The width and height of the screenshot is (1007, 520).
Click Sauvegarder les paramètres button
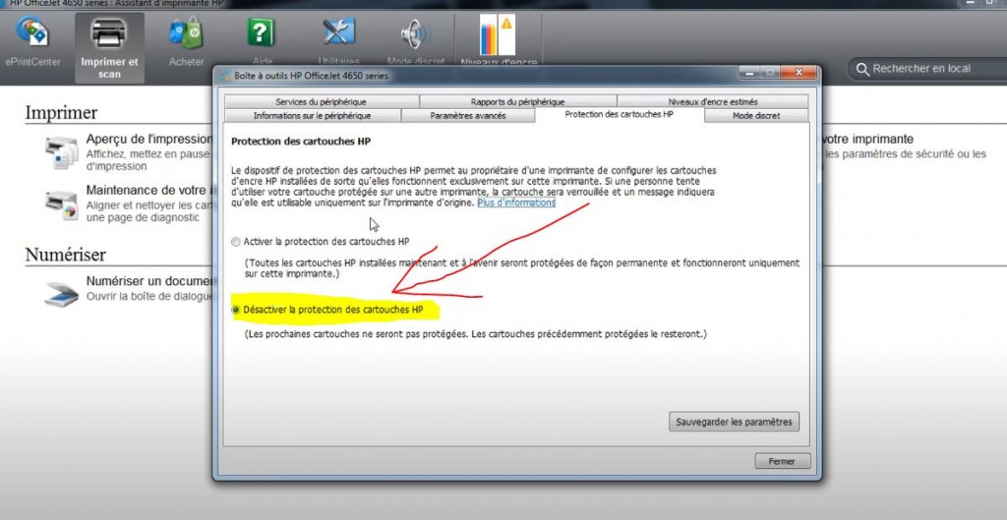734,422
